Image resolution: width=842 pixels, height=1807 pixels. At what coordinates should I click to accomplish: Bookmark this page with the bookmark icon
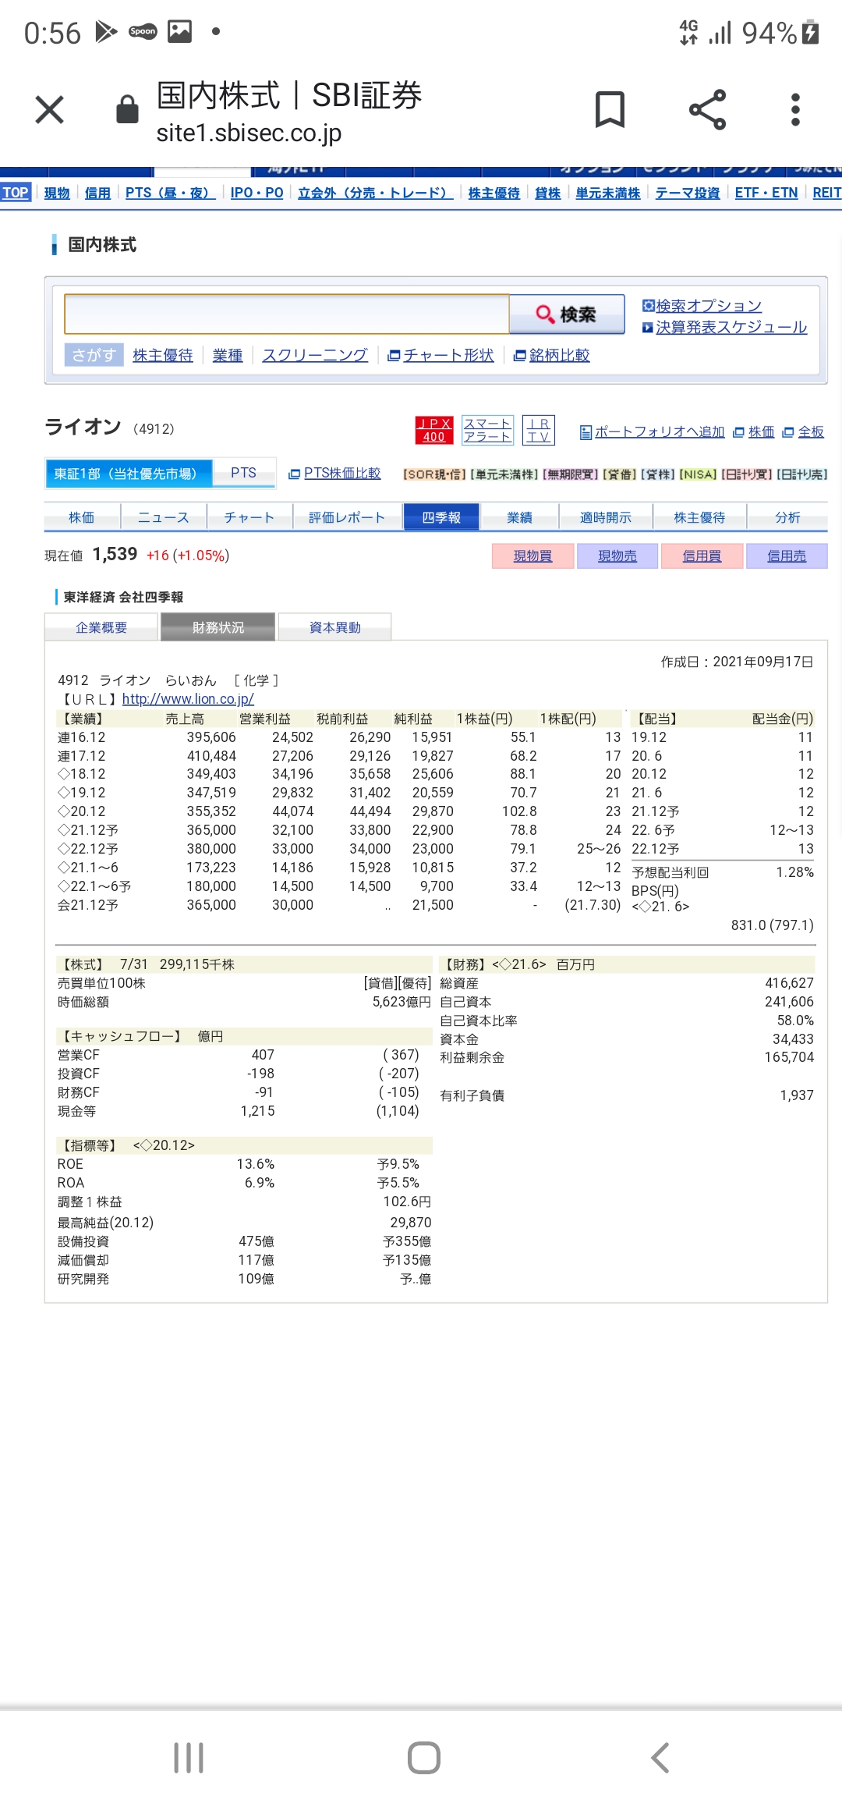pyautogui.click(x=610, y=109)
